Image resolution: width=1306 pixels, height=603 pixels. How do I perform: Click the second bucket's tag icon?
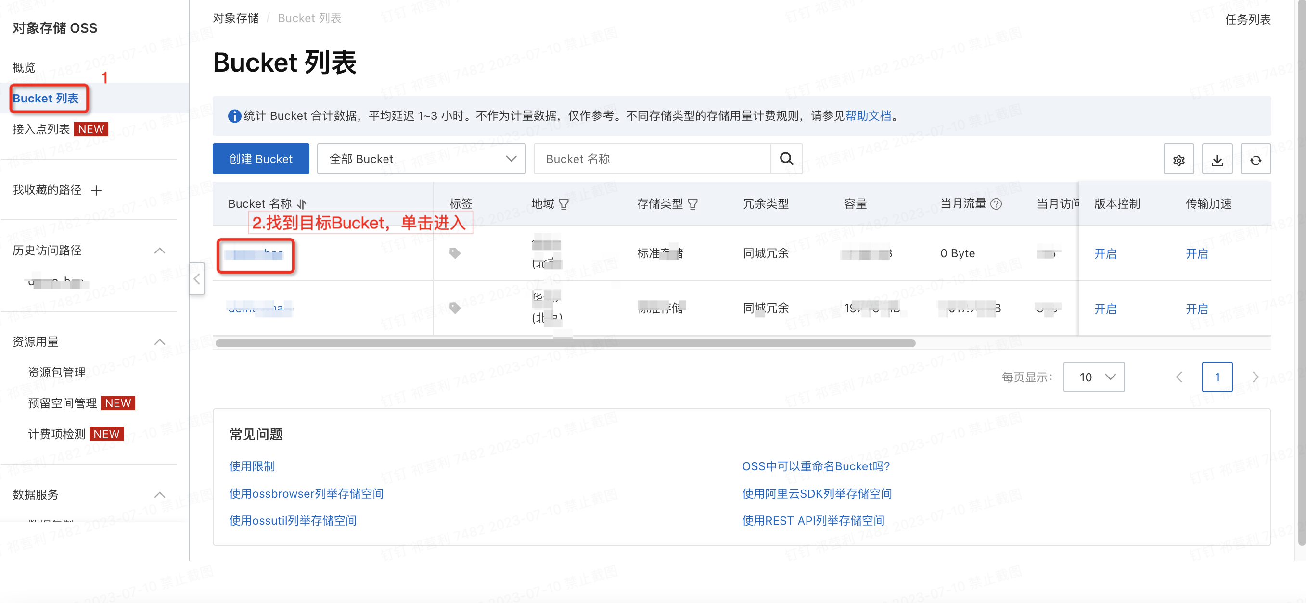[x=455, y=308]
